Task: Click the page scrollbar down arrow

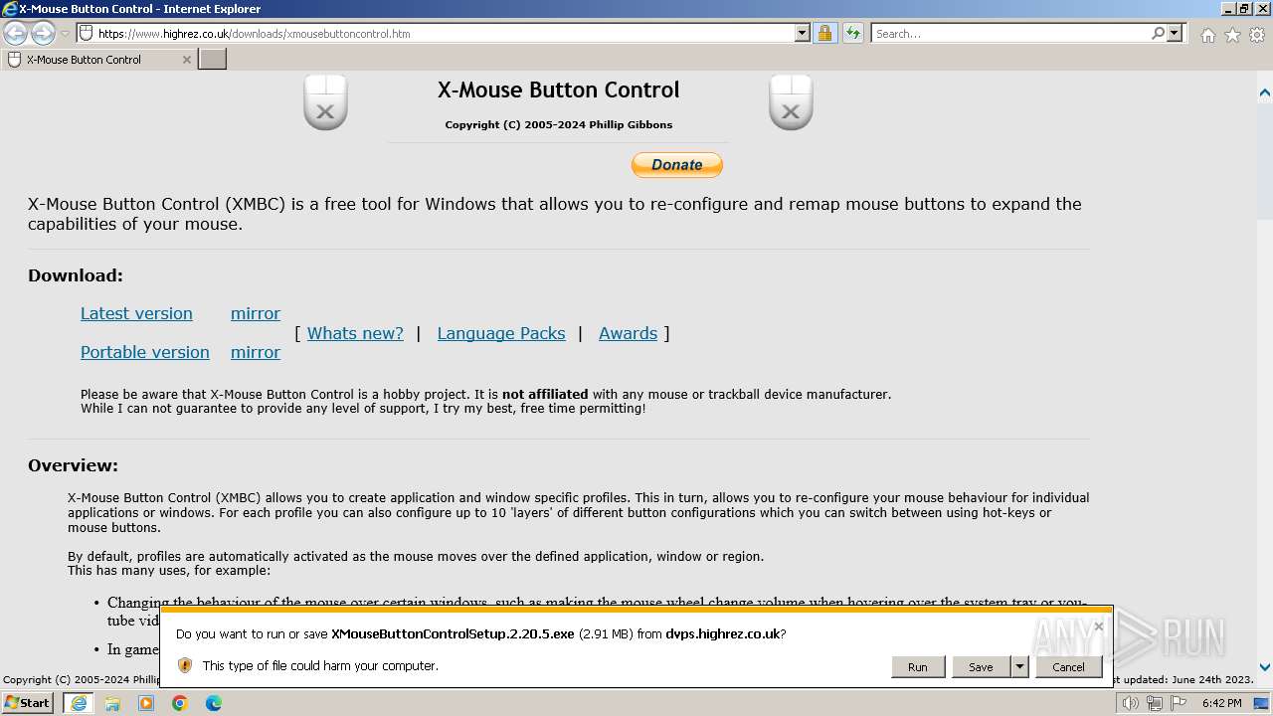Action: coord(1265,667)
